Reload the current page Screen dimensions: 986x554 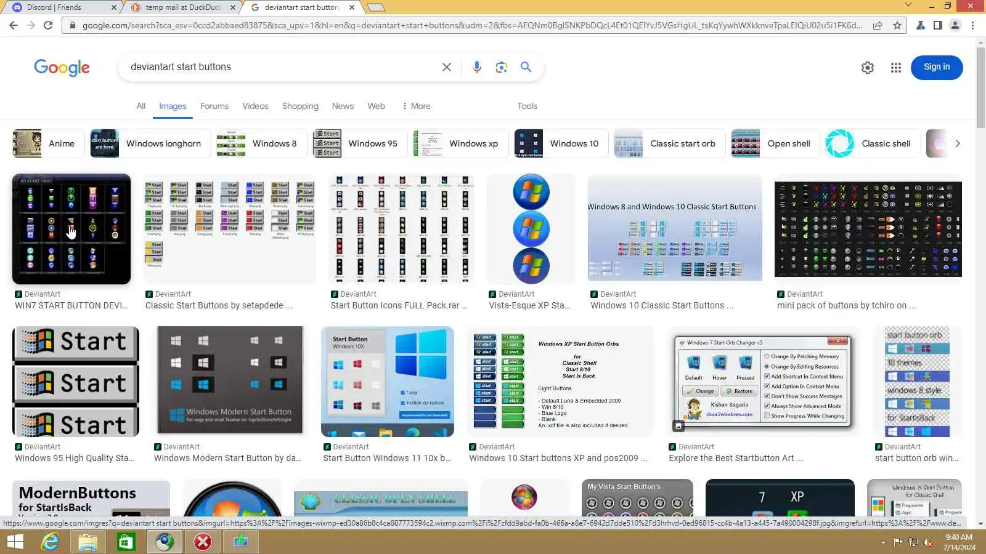coord(48,25)
